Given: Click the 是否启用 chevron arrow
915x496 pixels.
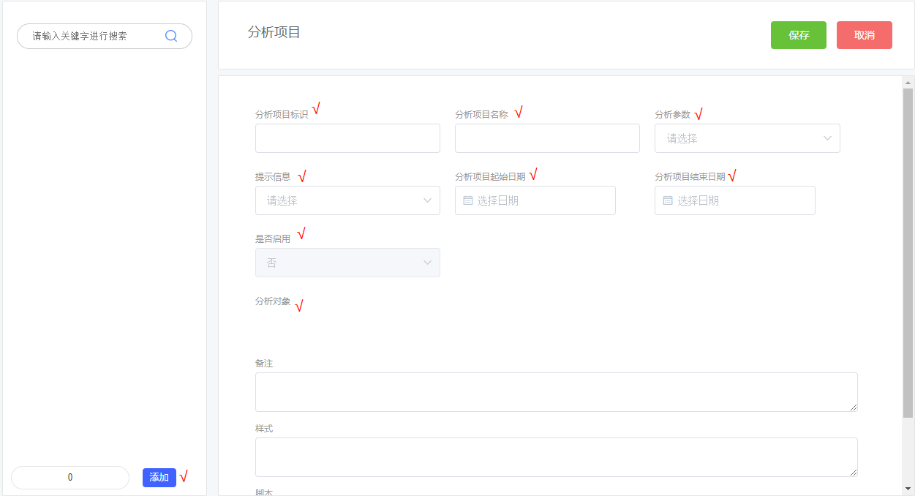Looking at the screenshot, I should [428, 263].
